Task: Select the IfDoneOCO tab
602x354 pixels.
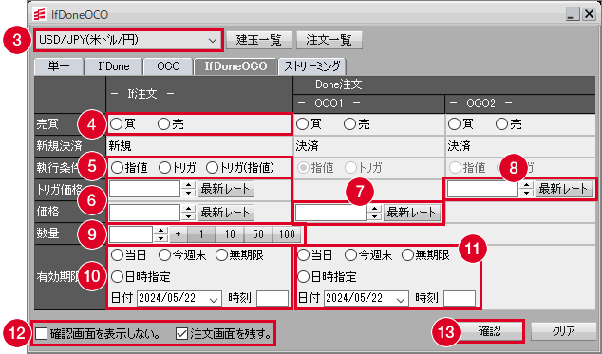Action: [x=235, y=66]
